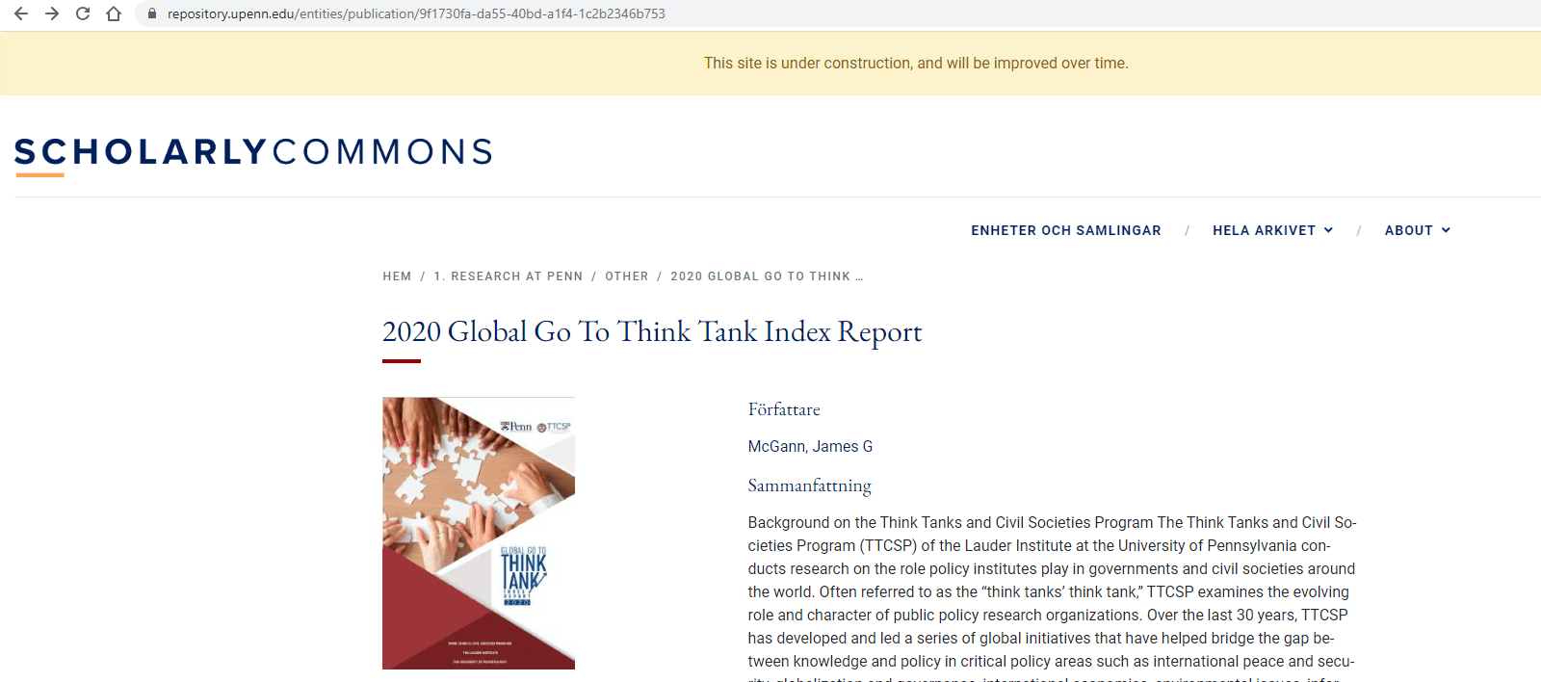Open Enheter och samlingar menu item
Viewport: 1541px width, 682px height.
1065,230
